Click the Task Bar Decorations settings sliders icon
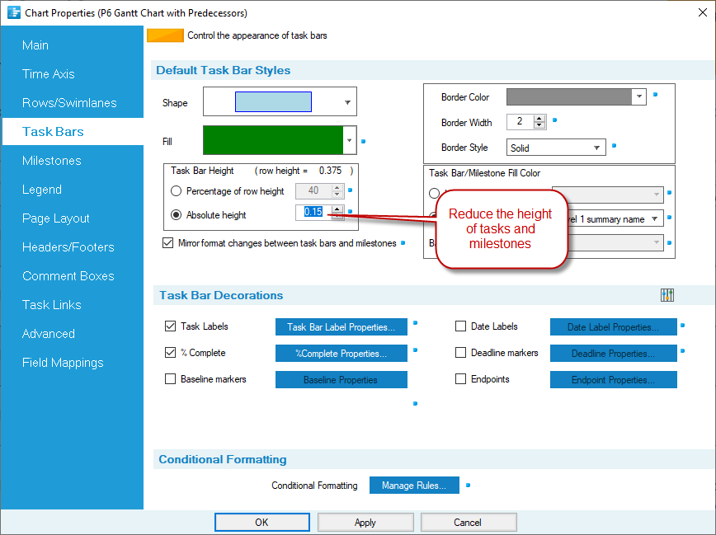This screenshot has height=535, width=716. click(x=667, y=295)
